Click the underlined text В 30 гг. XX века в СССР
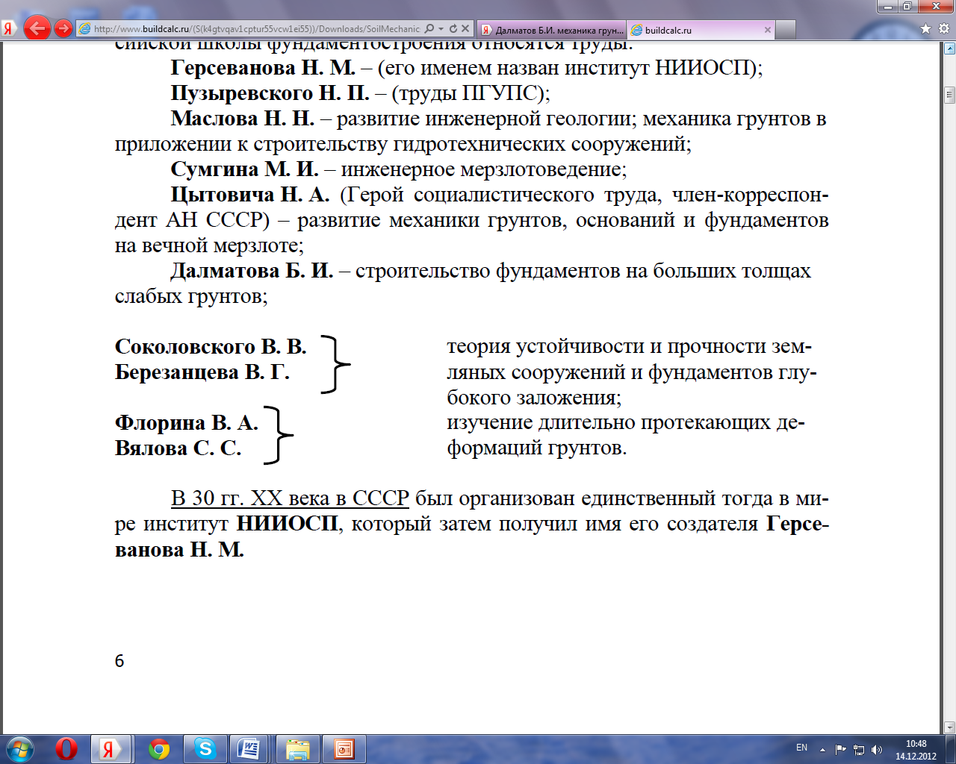956x764 pixels. [290, 498]
